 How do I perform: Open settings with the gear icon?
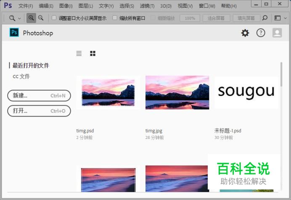tap(245, 33)
